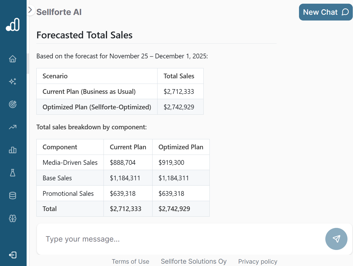Click the brain models icon in sidebar

[12, 218]
